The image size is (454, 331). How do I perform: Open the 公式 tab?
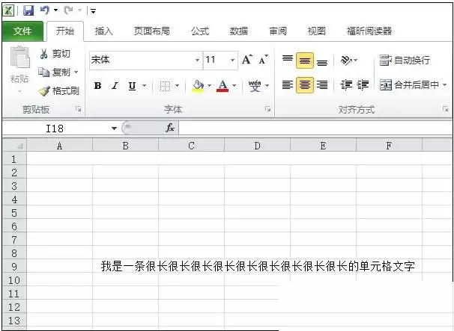200,31
